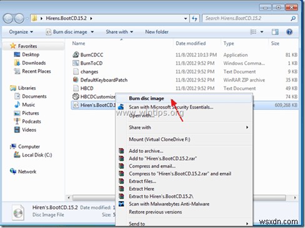Click Malwarebytes icon in context menu
The height and width of the screenshot is (228, 305).
(x=121, y=204)
